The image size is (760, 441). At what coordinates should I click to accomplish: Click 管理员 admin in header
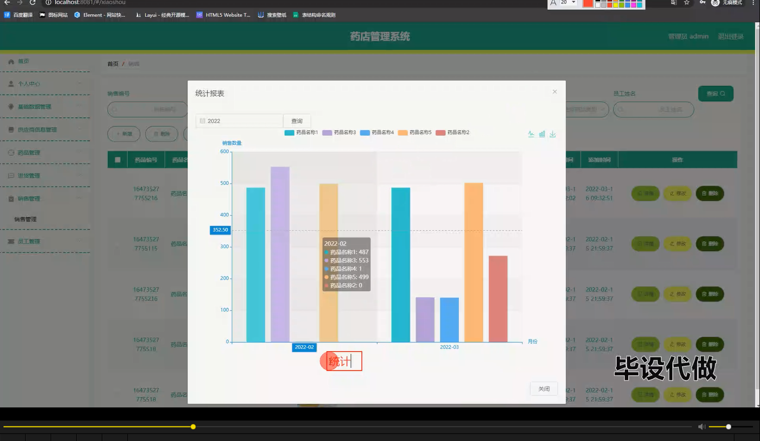click(688, 37)
